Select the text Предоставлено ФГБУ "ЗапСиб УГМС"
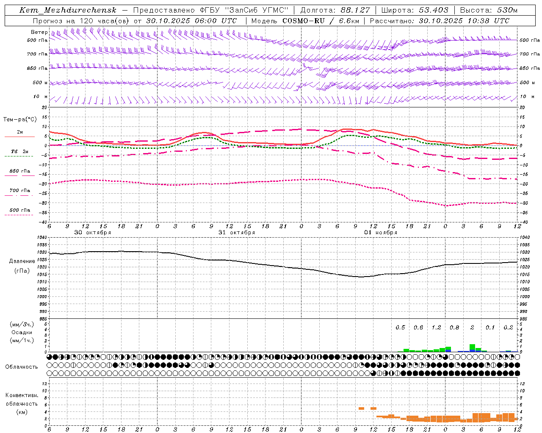Image resolution: width=542 pixels, height=433 pixels. tap(210, 10)
